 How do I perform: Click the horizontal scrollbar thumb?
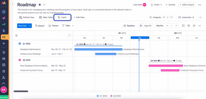click(x=21, y=91)
